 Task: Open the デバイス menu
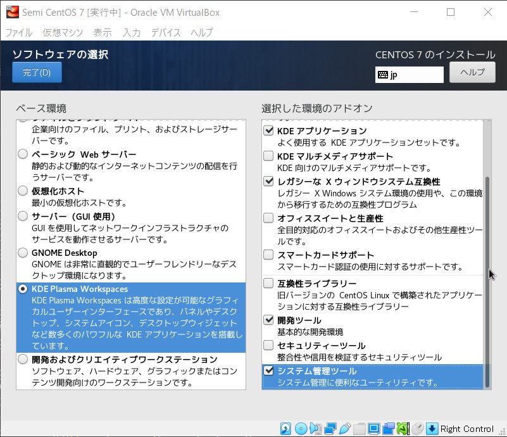pos(166,32)
